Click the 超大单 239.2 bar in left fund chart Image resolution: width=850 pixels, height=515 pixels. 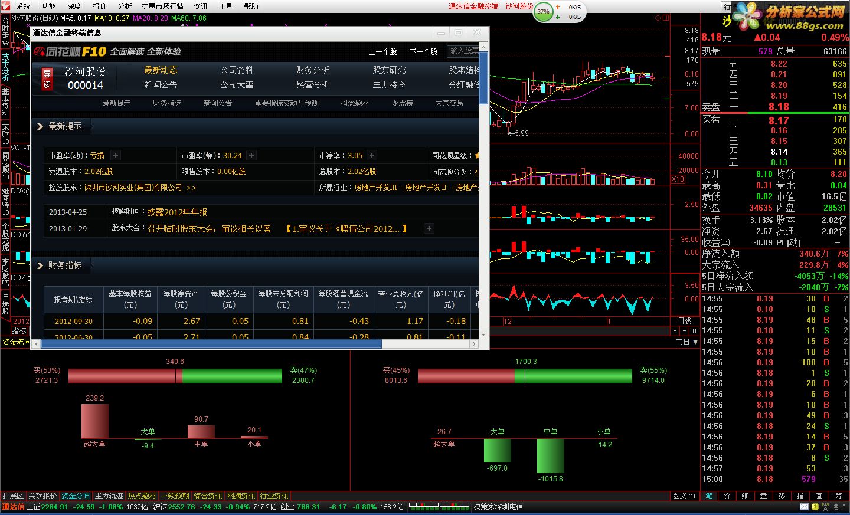pos(95,421)
